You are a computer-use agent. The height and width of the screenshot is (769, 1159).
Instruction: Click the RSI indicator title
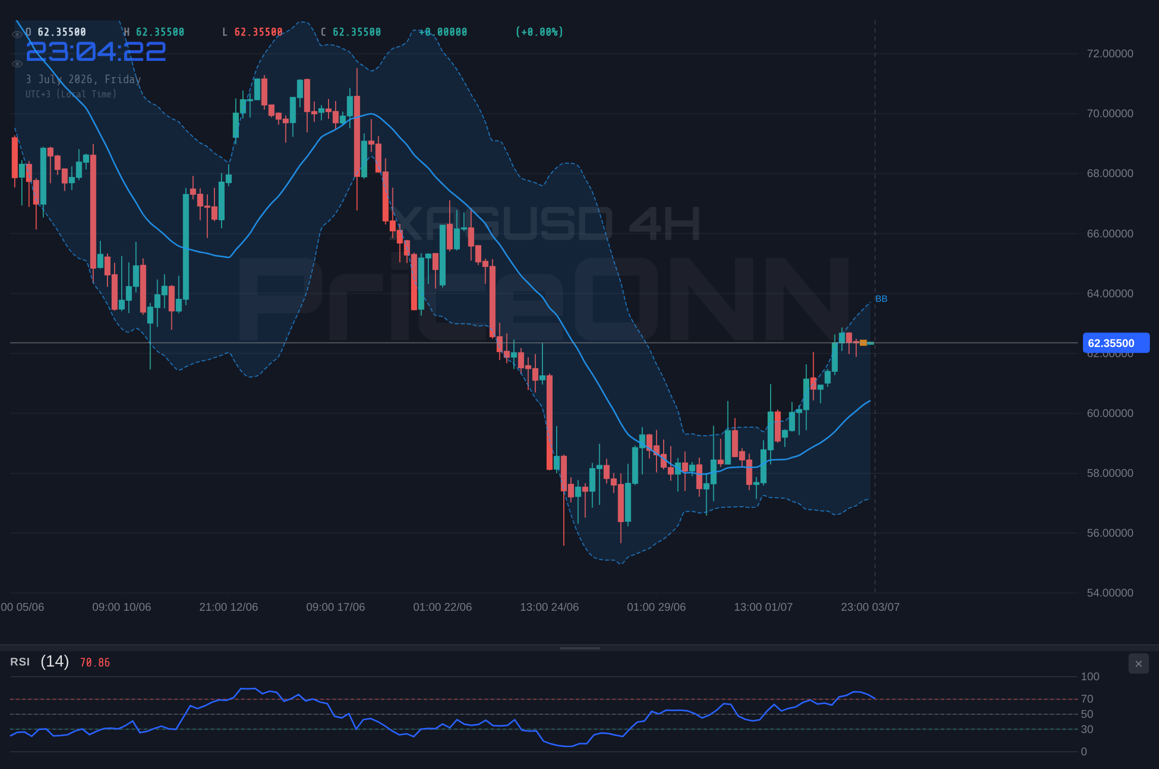(20, 662)
